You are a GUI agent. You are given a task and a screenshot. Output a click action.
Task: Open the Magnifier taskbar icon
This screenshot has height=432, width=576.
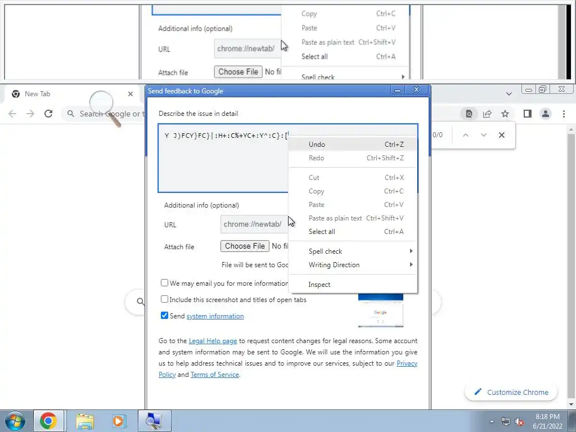point(154,421)
